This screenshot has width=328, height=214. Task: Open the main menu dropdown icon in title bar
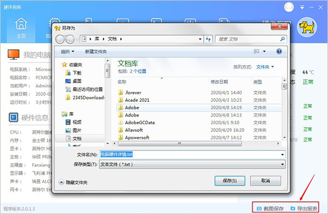pos(302,8)
